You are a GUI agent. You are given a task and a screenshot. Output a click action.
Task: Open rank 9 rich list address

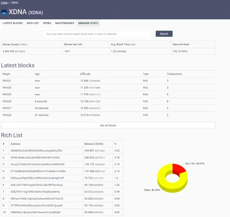37,205
